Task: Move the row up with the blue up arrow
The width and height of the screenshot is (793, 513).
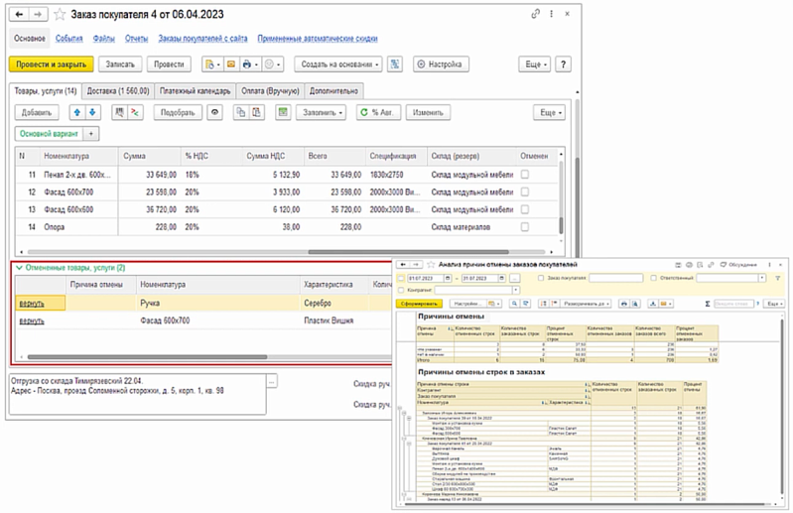Action: click(76, 112)
